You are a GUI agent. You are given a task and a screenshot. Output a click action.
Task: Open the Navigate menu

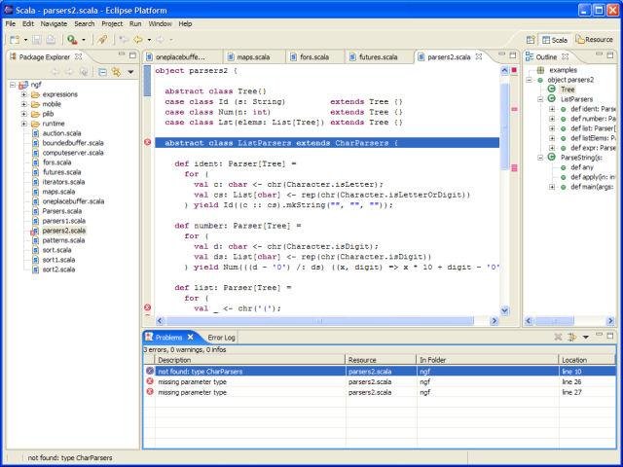(x=54, y=22)
